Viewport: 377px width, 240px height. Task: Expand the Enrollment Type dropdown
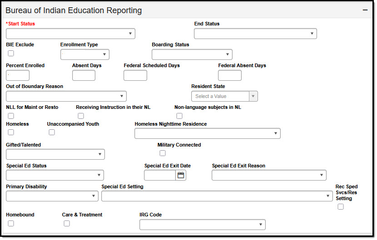coord(84,54)
